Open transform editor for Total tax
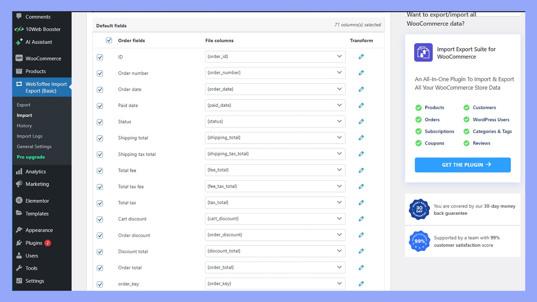This screenshot has width=537, height=302. point(361,203)
